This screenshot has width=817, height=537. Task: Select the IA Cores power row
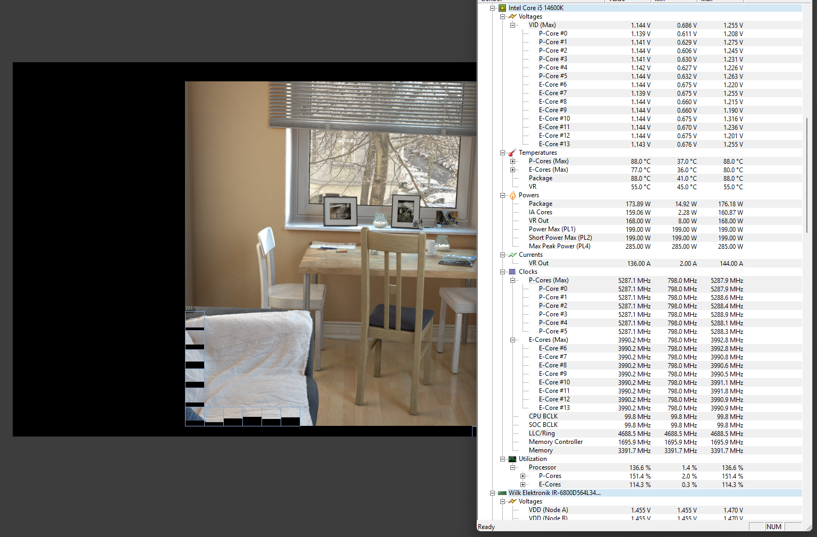(640, 212)
